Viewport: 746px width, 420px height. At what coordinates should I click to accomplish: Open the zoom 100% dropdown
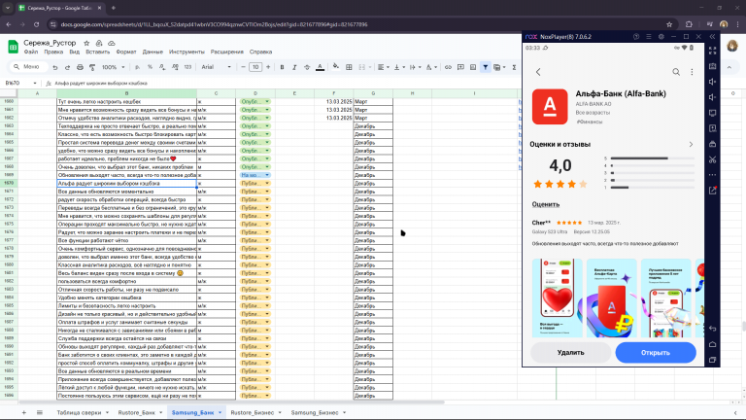(111, 67)
